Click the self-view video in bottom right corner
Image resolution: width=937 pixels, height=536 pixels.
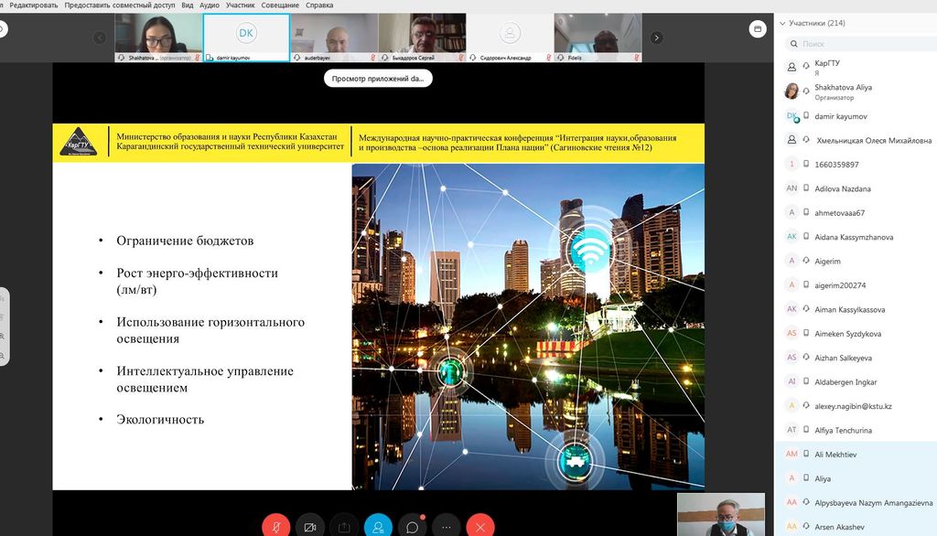click(721, 514)
